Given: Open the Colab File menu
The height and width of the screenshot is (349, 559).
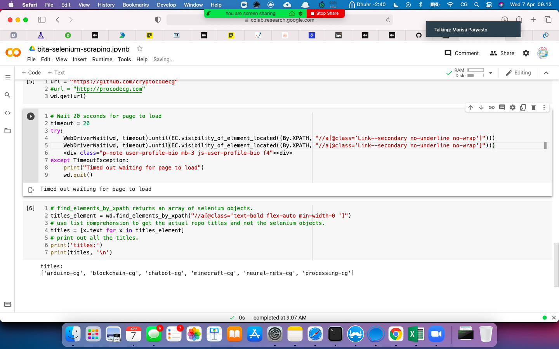Looking at the screenshot, I should pyautogui.click(x=31, y=59).
